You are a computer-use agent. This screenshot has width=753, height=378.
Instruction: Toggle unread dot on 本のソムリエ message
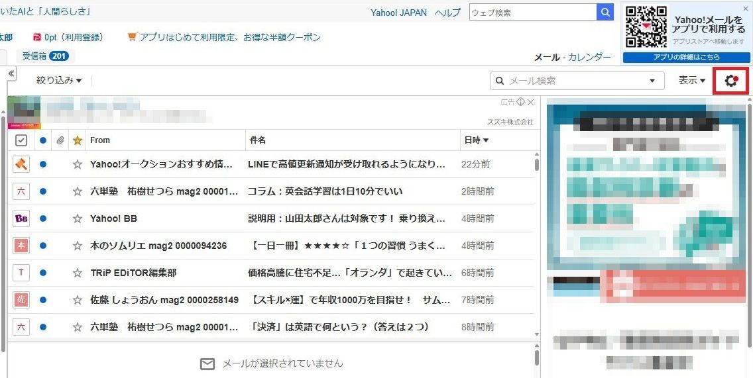click(43, 246)
